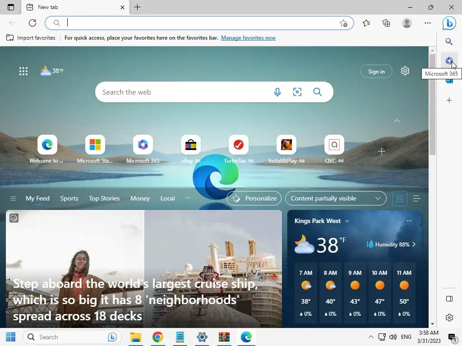
Task: Open the Install&Play ad quick link
Action: point(286,149)
